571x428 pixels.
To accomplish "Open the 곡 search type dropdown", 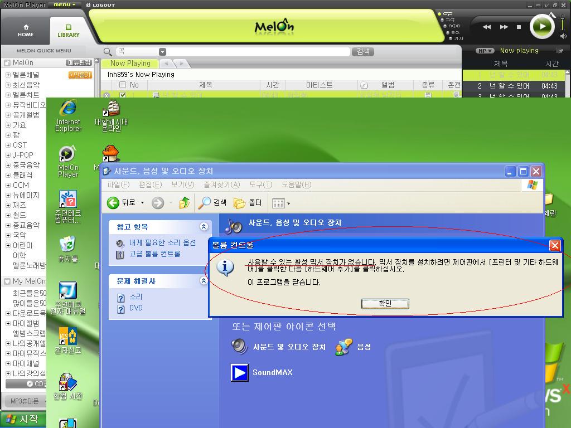I will pos(163,52).
